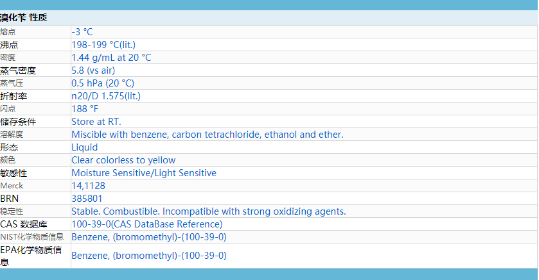Open refractive index n20/D 1.575 link
The image size is (539, 280).
click(106, 96)
